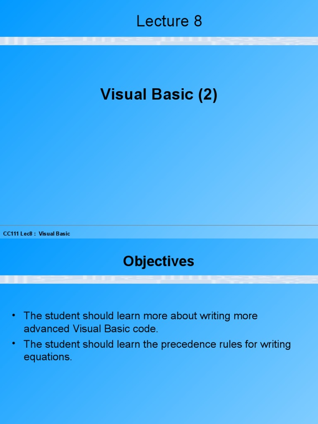Click the "Lecture 8" title text
318x424 pixels.
click(169, 21)
